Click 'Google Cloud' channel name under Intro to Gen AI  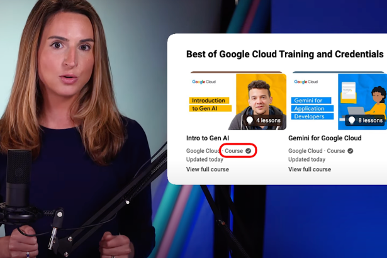point(203,151)
